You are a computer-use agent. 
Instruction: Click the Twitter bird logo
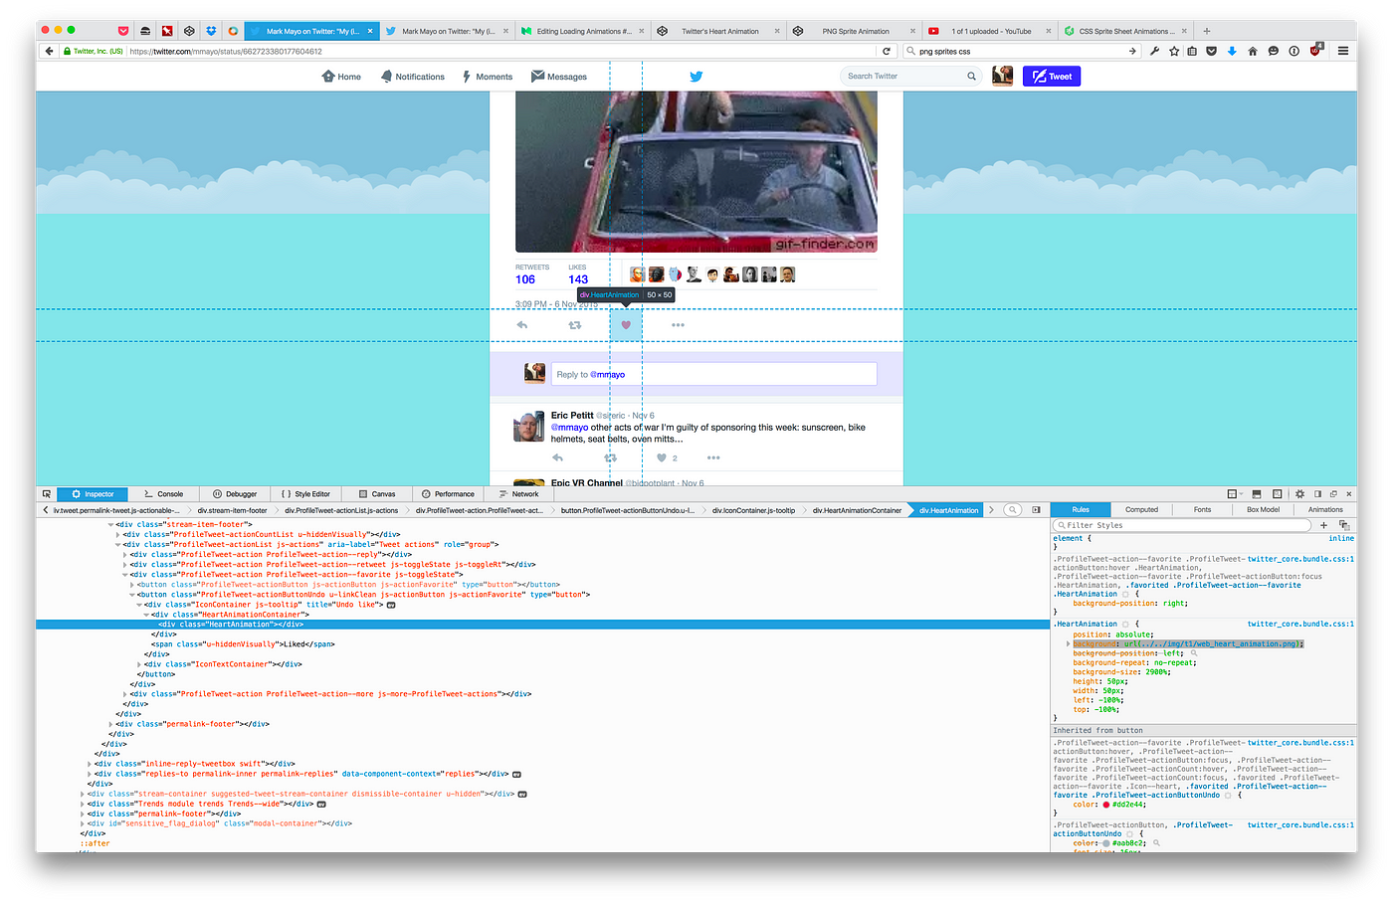(x=696, y=77)
